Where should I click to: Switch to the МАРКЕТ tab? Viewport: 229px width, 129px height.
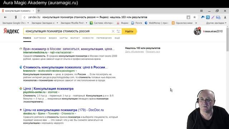tap(75, 38)
